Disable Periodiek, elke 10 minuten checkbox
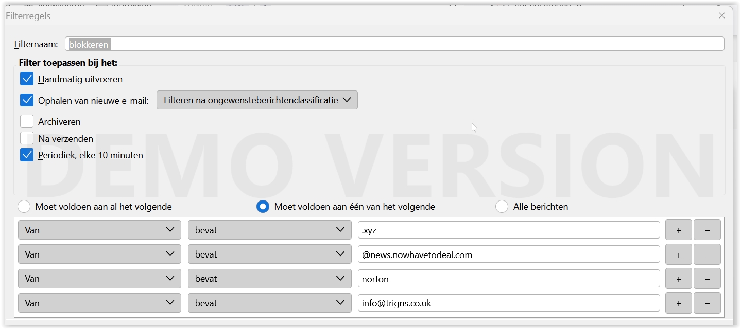This screenshot has width=741, height=329. (27, 155)
